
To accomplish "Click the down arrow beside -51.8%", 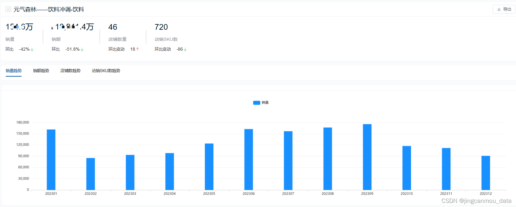I will (x=82, y=49).
